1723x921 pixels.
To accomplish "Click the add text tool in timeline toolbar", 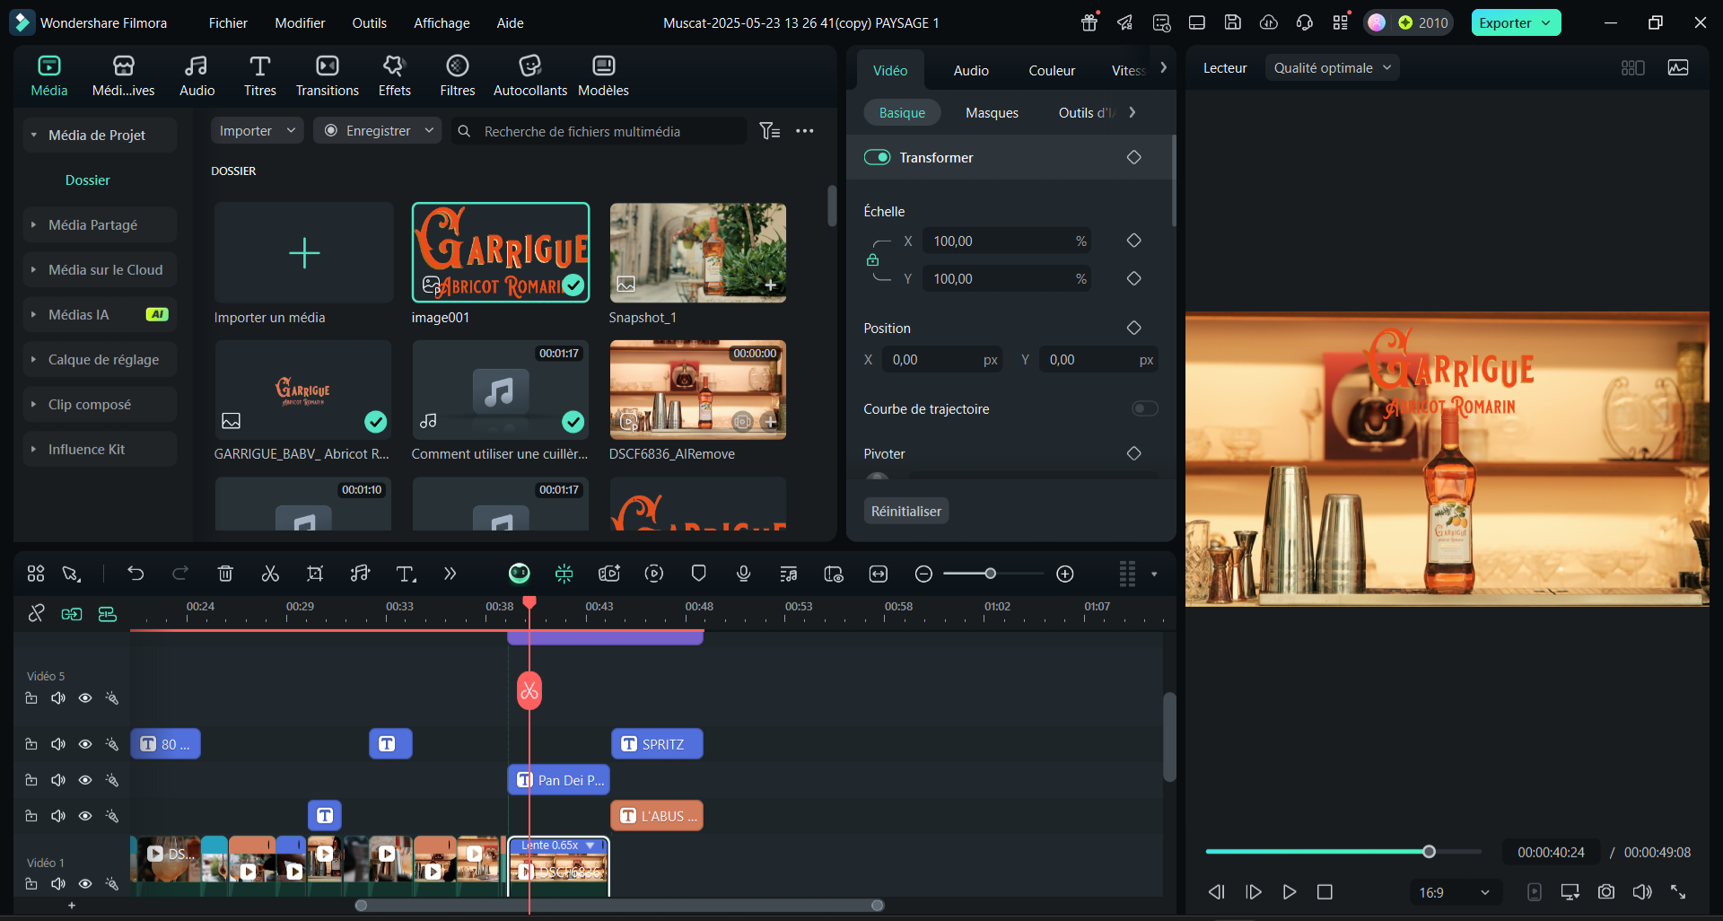I will pyautogui.click(x=406, y=574).
